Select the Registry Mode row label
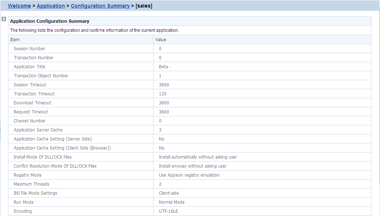Image resolution: width=380 pixels, height=216 pixels. pos(27,175)
